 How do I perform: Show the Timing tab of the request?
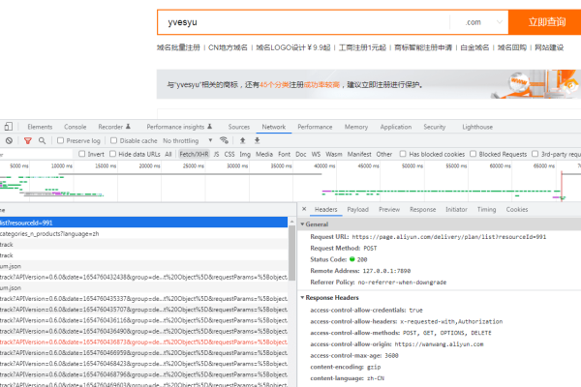pyautogui.click(x=486, y=210)
